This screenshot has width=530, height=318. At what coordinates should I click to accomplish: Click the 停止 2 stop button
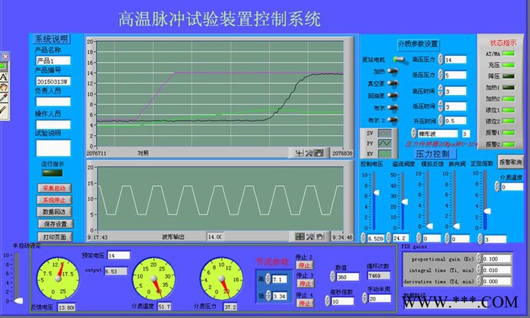(x=305, y=265)
